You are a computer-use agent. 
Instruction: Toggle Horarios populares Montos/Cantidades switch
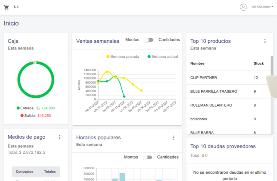click(x=147, y=157)
